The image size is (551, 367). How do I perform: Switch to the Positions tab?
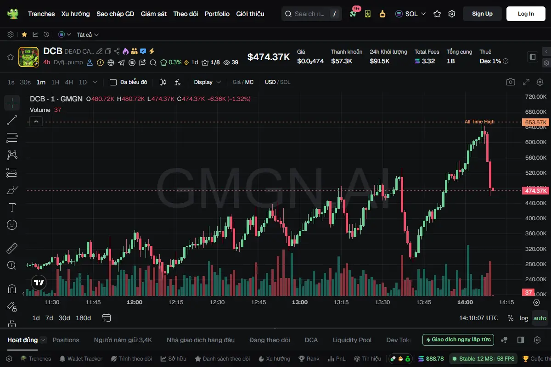pyautogui.click(x=66, y=340)
